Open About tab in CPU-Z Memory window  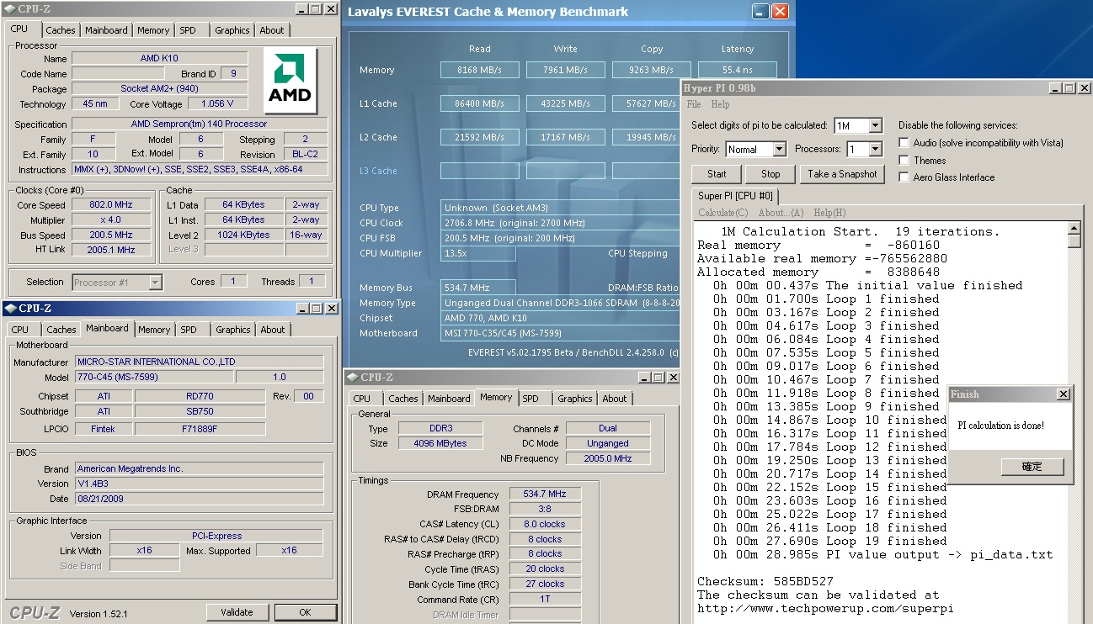point(615,399)
